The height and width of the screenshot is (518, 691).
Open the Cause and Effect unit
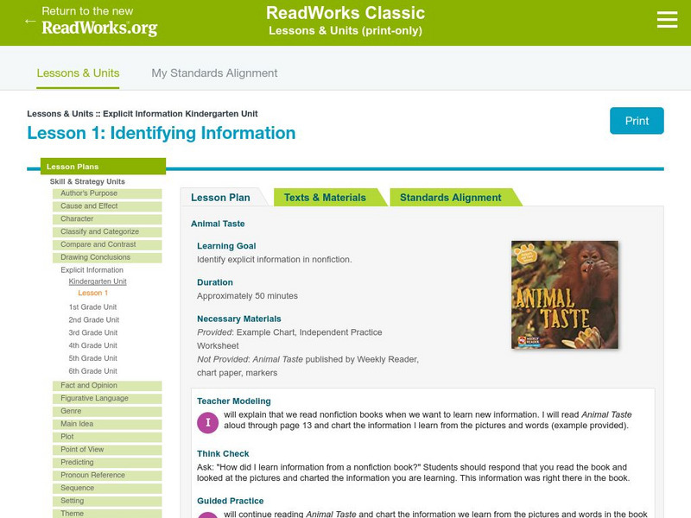(x=107, y=206)
